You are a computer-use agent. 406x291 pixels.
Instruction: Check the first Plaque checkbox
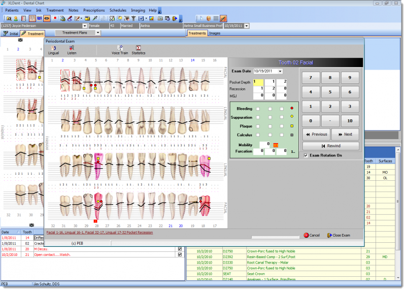258,126
